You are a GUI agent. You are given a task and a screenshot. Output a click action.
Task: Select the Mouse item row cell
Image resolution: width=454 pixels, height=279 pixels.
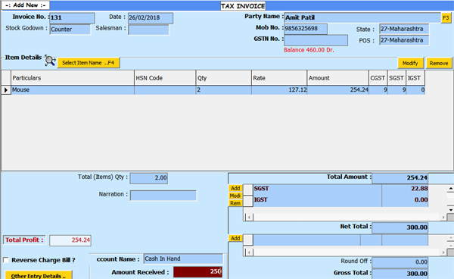73,90
